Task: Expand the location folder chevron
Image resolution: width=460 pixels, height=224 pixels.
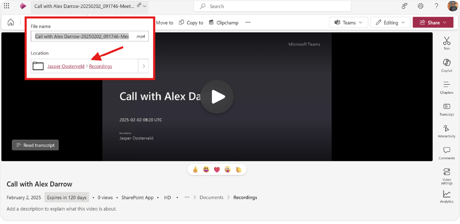Action: [144, 66]
